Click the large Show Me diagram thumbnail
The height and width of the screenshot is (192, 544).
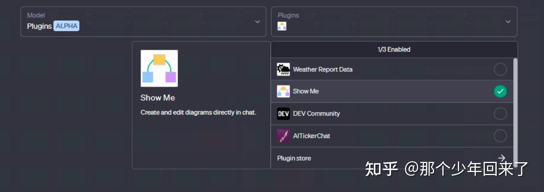pos(159,68)
